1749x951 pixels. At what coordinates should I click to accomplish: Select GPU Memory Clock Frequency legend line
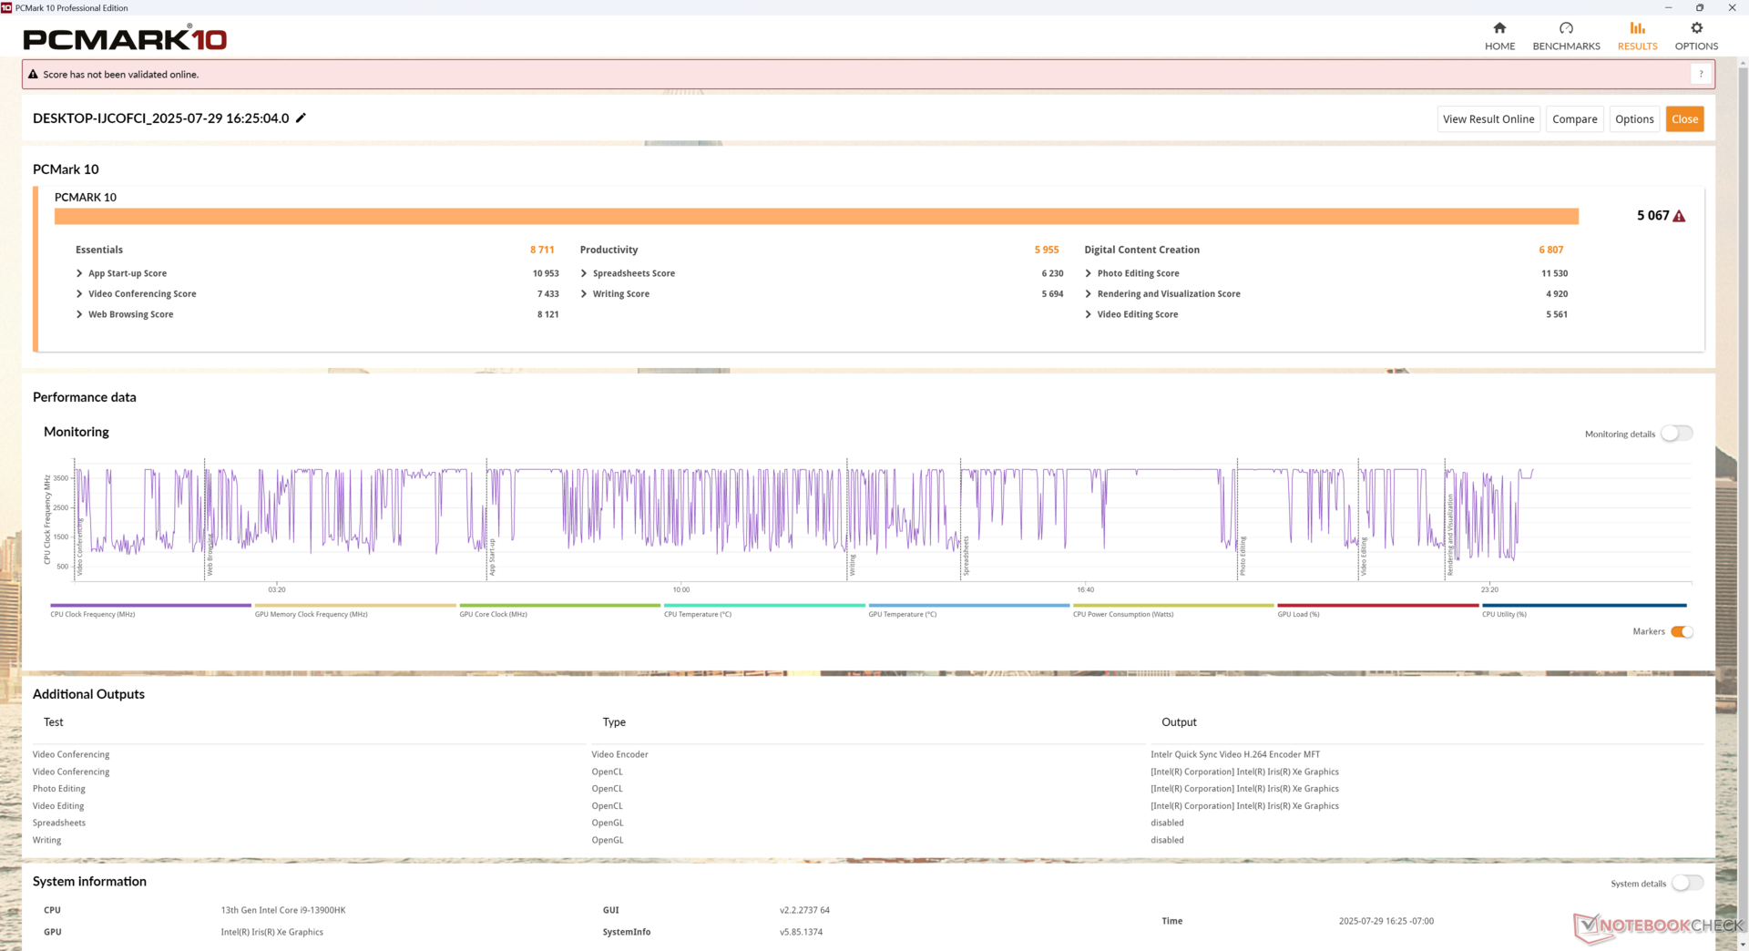coord(355,605)
